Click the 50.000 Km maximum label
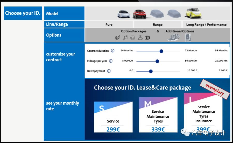The image size is (233, 143). [x=191, y=61]
